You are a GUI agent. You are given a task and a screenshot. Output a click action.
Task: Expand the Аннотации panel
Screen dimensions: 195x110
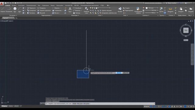75,15
